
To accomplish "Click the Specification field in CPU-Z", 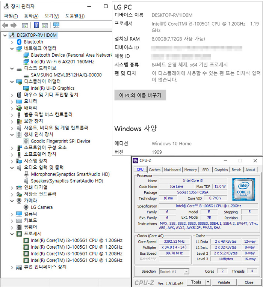I will [x=209, y=206].
